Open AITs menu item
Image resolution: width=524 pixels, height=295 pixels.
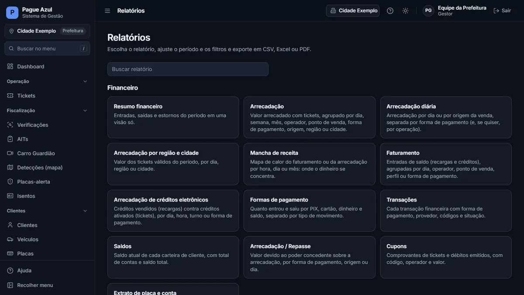pos(48,139)
